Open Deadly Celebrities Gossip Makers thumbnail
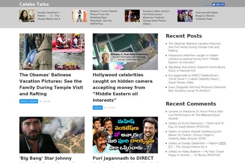The height and width of the screenshot is (163, 245). point(27,16)
